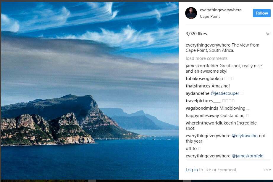The image size is (273, 182).
Task: Click the Log in link
Action: coord(192,170)
